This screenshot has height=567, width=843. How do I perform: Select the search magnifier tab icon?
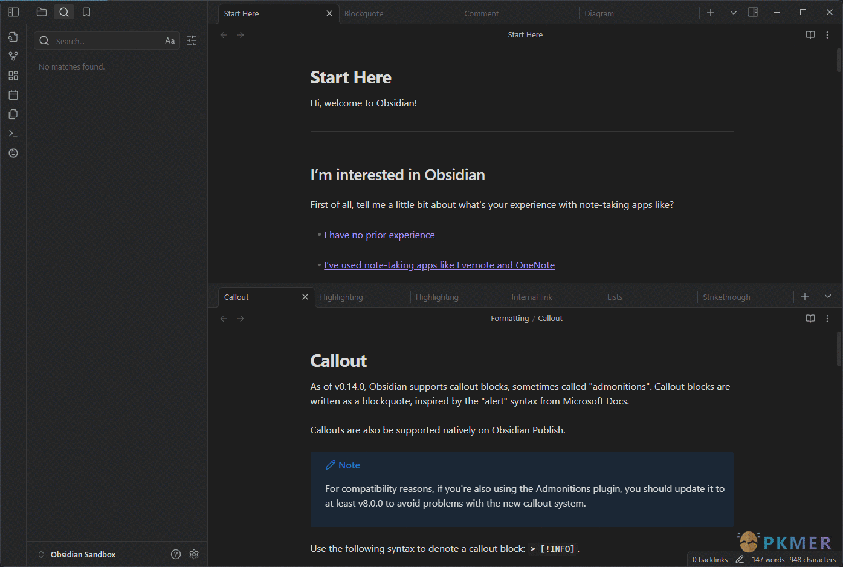click(64, 12)
